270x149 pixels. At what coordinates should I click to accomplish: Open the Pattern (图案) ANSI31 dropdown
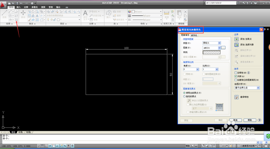tap(219, 48)
